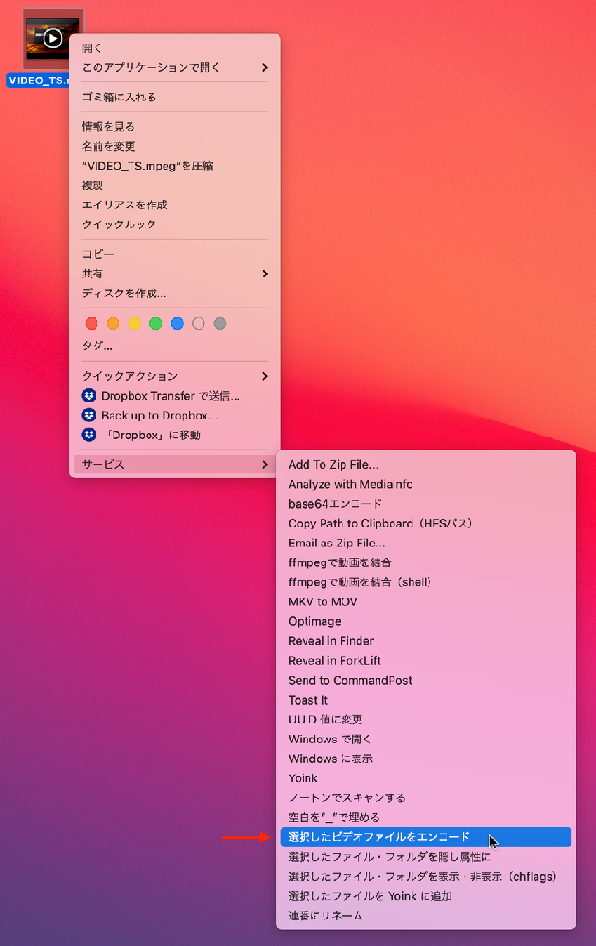Select Back up to Dropbox... text entry
This screenshot has height=946, width=596.
pos(160,415)
